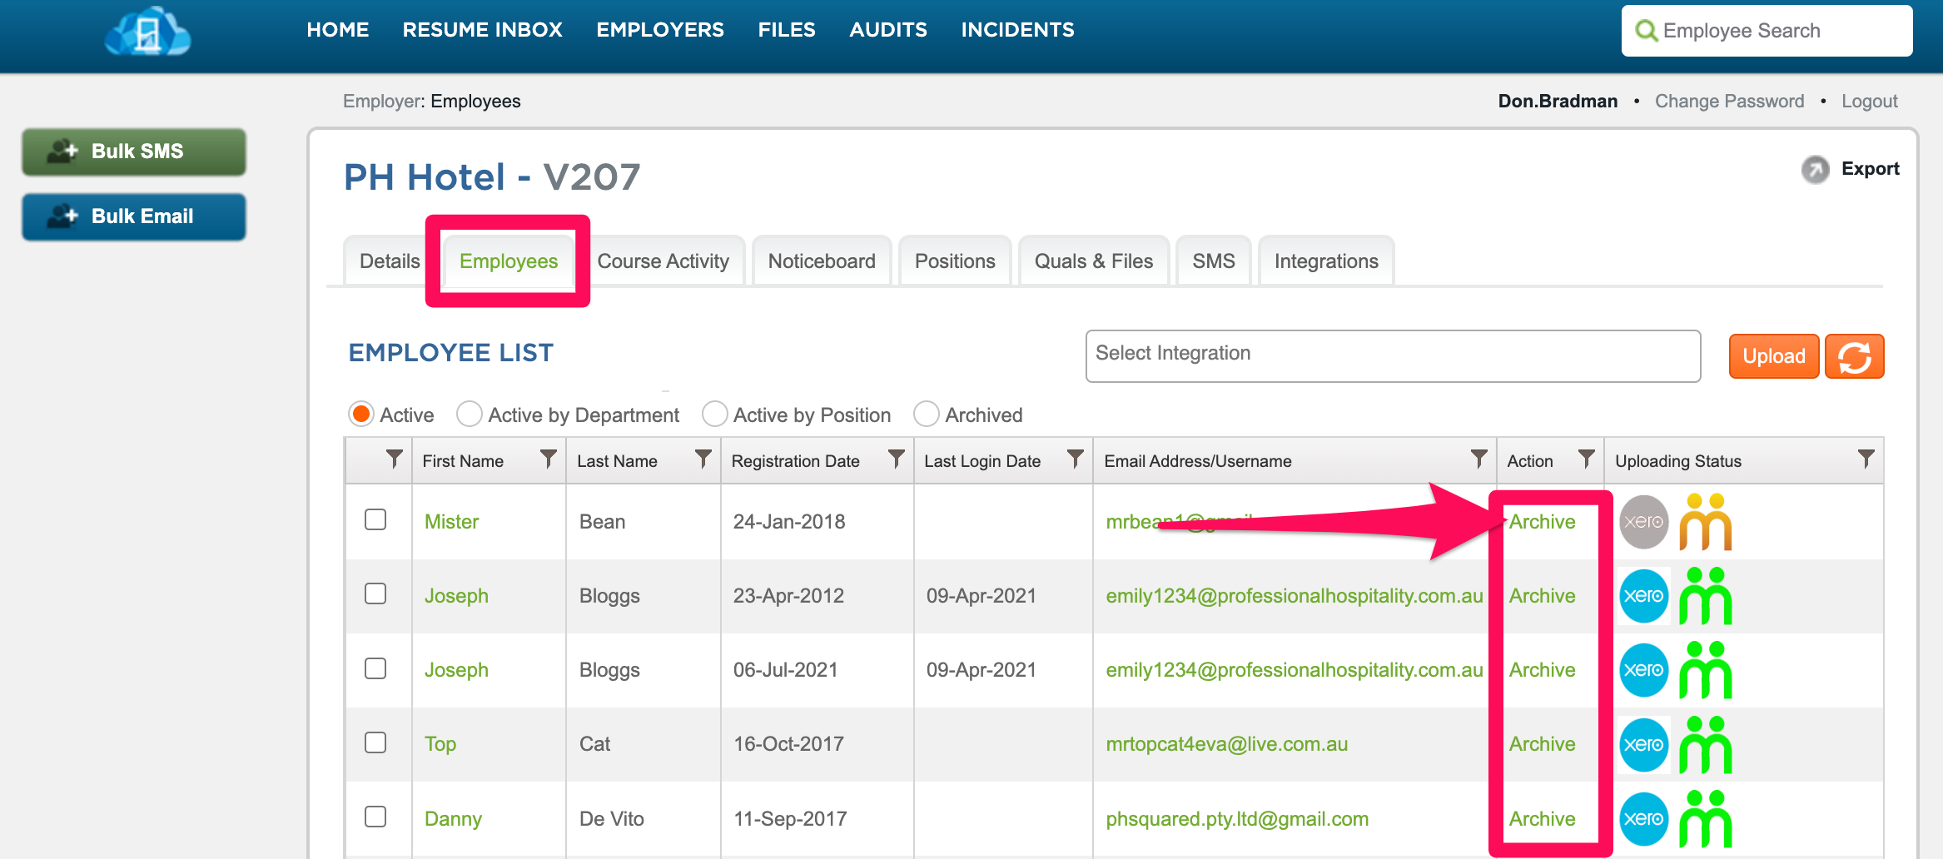Click the Employee Search input field
This screenshot has width=1943, height=859.
click(x=1765, y=30)
